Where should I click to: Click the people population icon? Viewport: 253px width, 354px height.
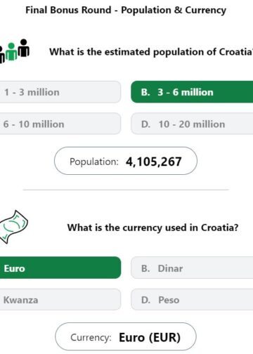(x=14, y=51)
